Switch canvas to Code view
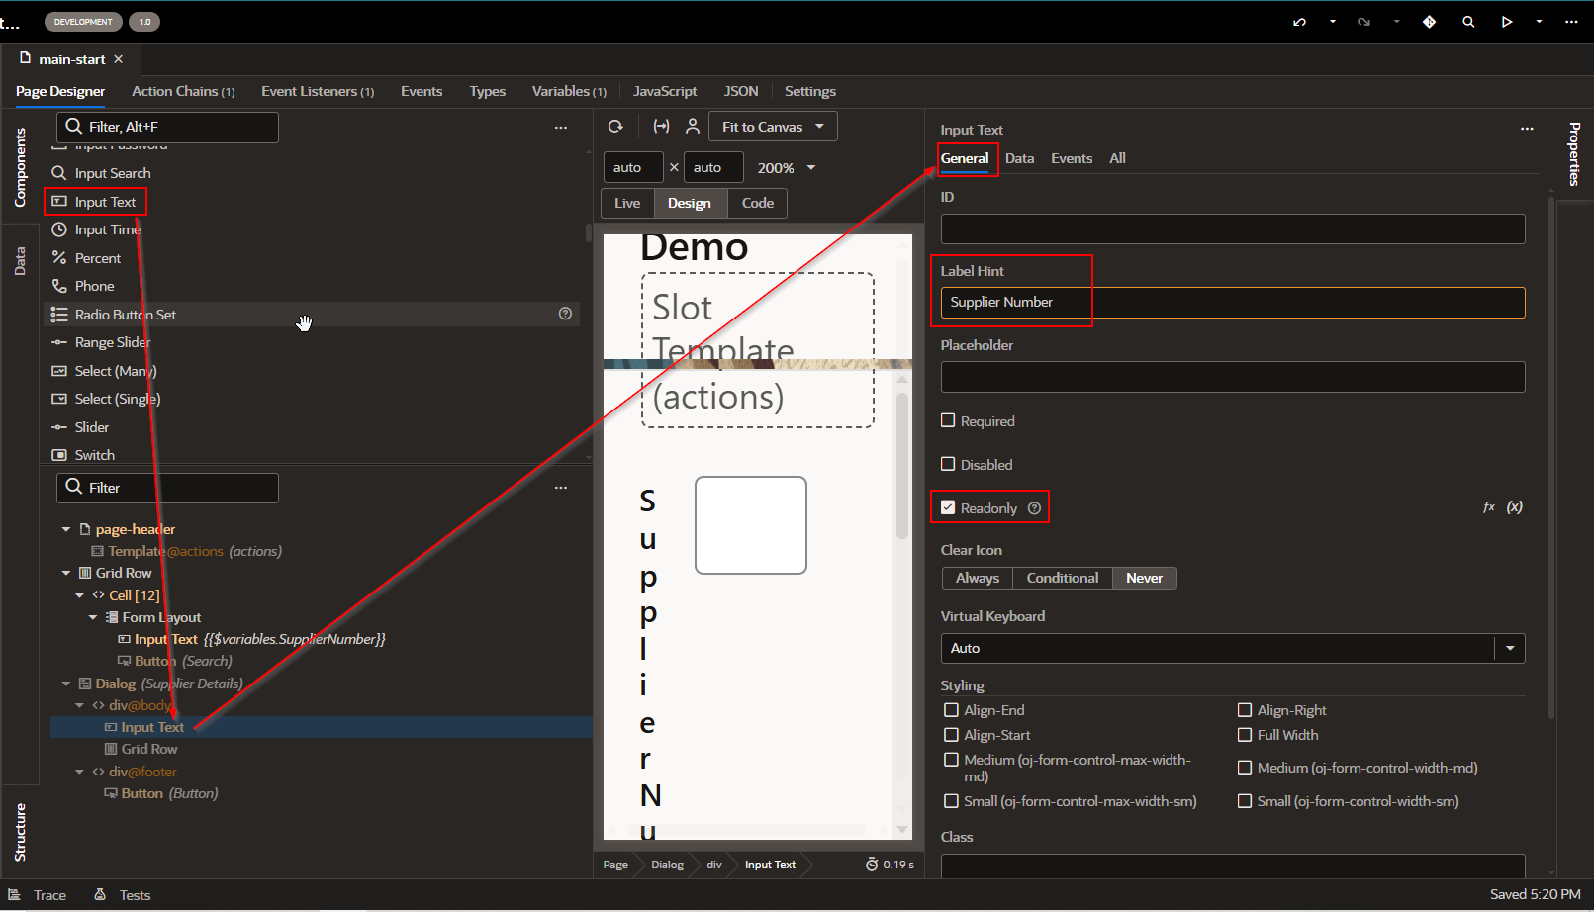This screenshot has width=1594, height=912. click(758, 203)
